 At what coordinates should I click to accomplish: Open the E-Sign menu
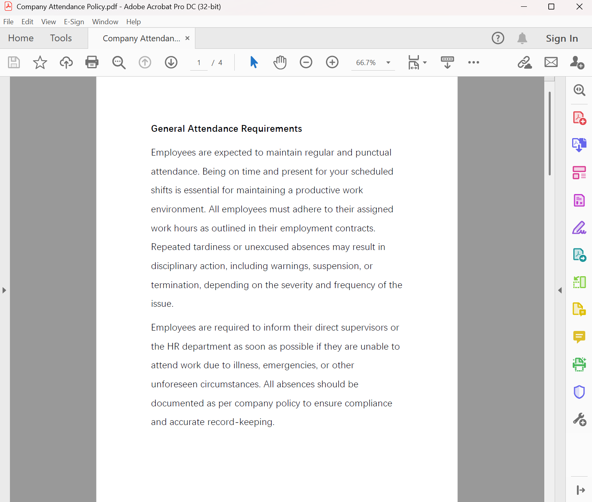tap(74, 22)
